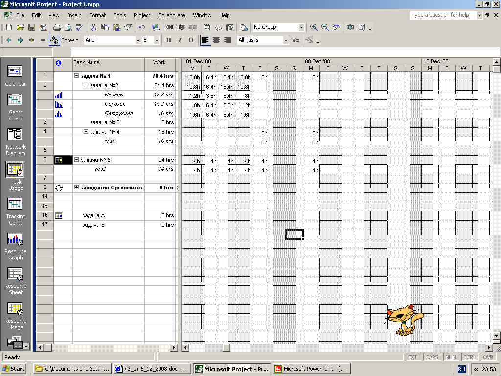The width and height of the screenshot is (501, 376).
Task: Open the Tools menu
Action: click(120, 15)
